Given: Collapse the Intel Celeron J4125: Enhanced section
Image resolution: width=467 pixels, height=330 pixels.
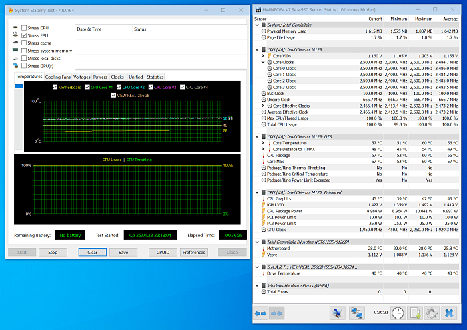Looking at the screenshot, I should 257,192.
